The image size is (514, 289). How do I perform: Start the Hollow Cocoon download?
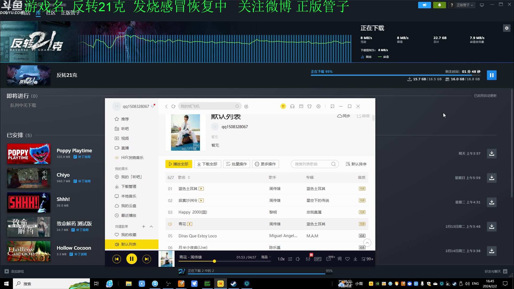(492, 251)
